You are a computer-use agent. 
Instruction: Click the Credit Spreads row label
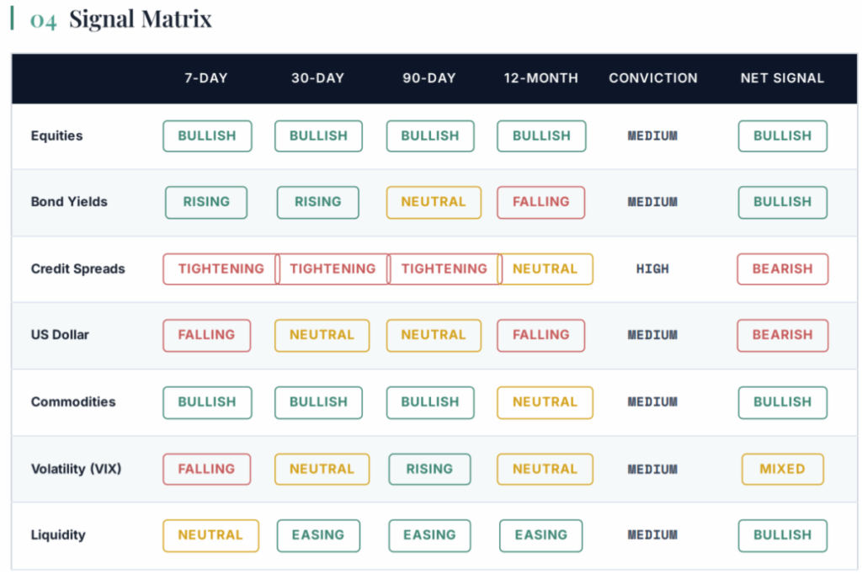78,268
